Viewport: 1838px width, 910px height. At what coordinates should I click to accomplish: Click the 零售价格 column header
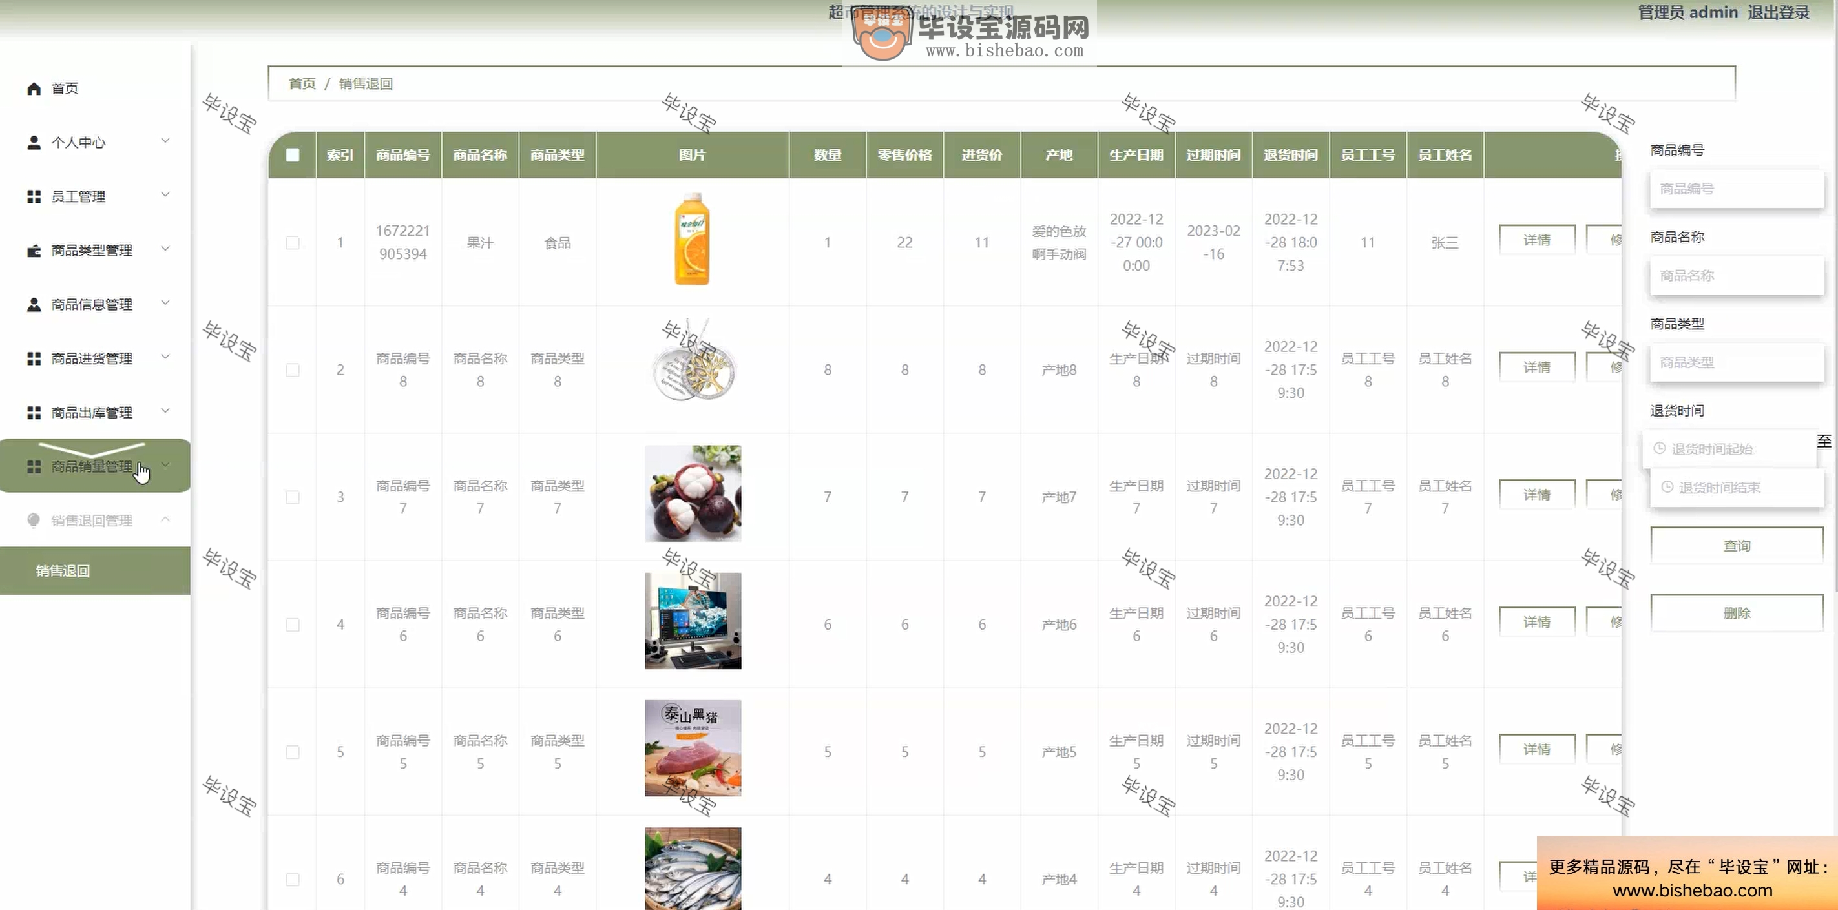click(x=904, y=155)
